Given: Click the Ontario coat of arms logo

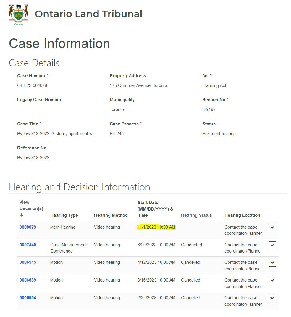Looking at the screenshot, I should (x=19, y=15).
